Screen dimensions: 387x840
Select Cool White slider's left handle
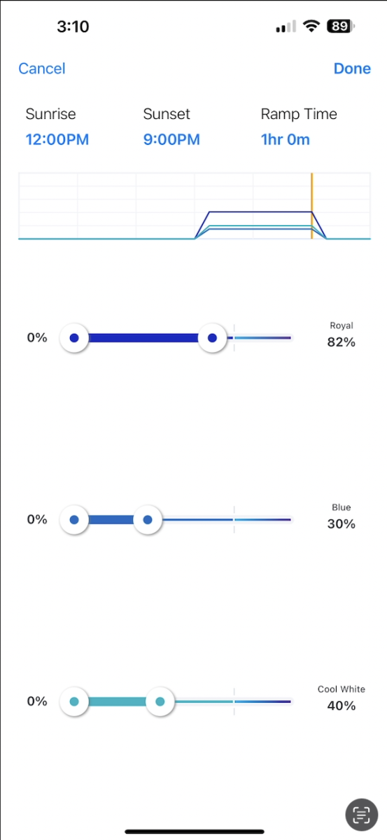point(74,701)
